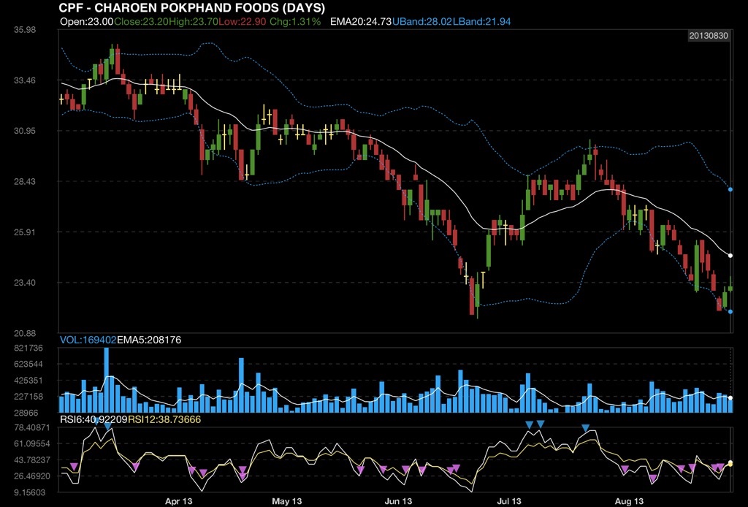Screen dimensions: 748x507
Task: Click the UBand:28.02 upper band label
Action: [x=422, y=21]
